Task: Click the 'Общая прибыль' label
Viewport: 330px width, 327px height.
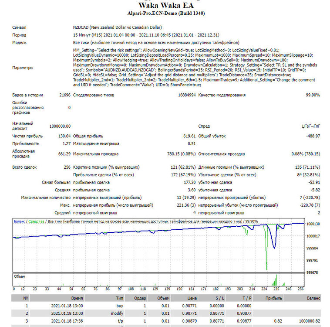Action: coord(88,136)
